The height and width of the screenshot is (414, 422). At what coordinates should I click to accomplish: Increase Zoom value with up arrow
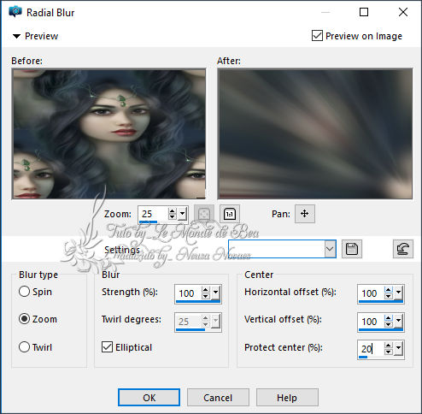point(172,210)
